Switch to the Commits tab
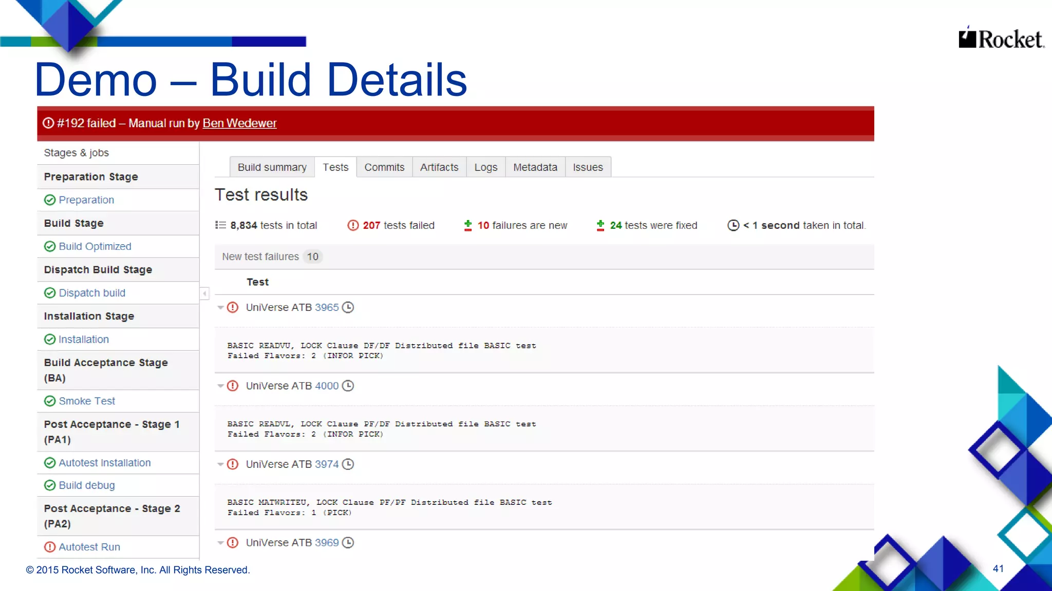This screenshot has height=591, width=1052. pos(384,167)
